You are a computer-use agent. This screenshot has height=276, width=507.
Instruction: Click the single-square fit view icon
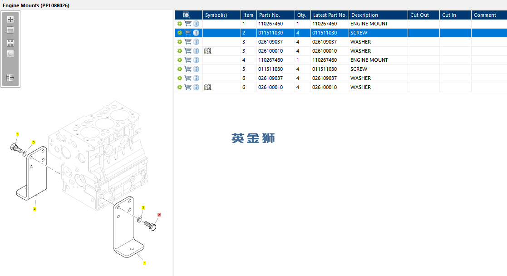tap(10, 54)
